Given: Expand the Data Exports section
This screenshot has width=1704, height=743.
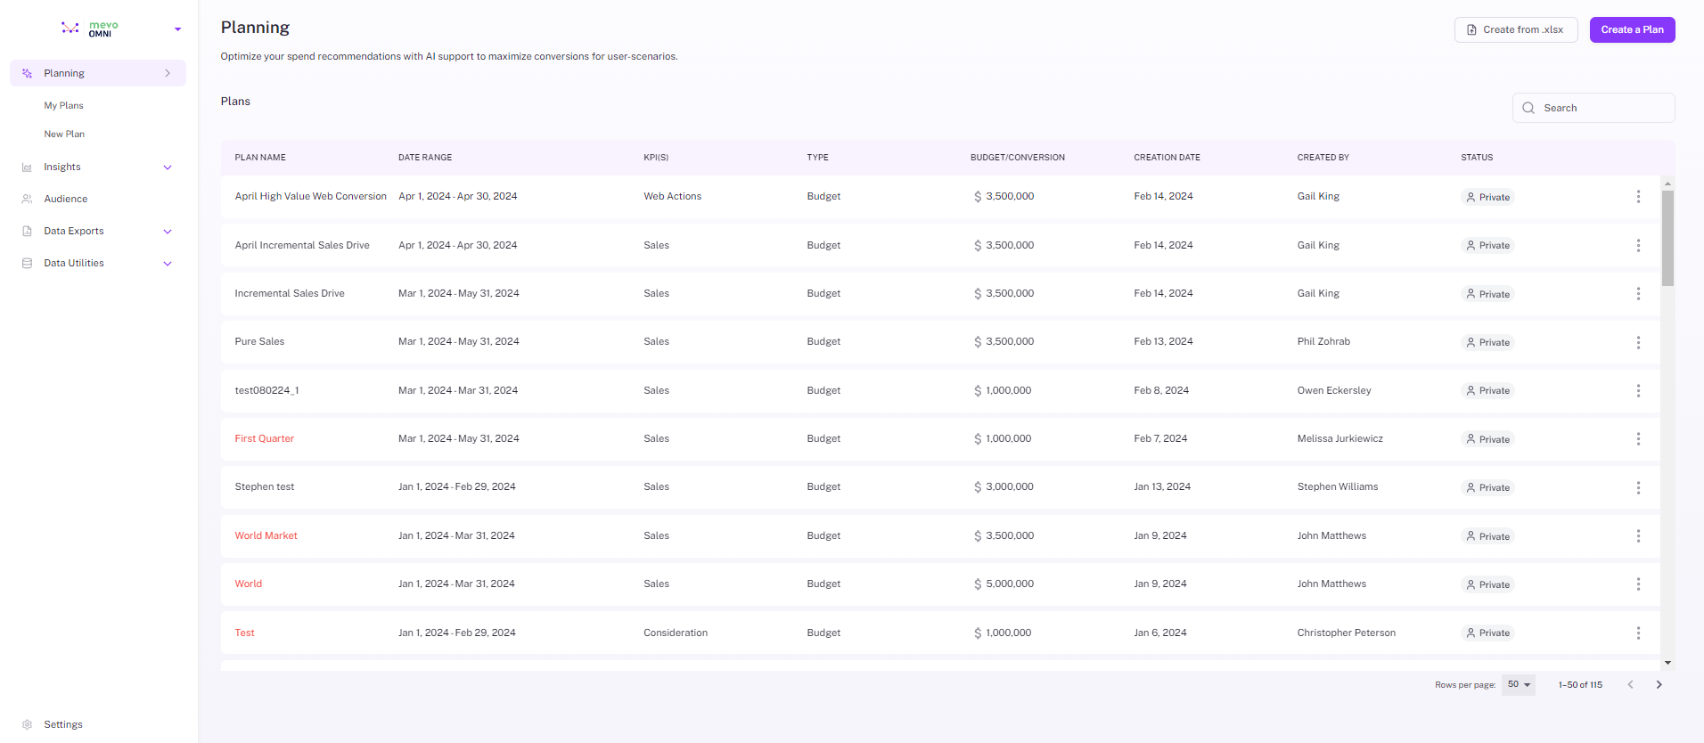Looking at the screenshot, I should pos(168,232).
